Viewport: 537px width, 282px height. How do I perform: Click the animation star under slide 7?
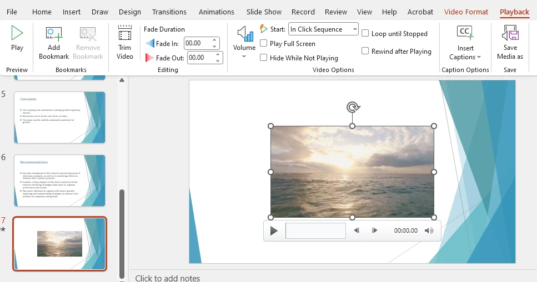click(x=3, y=229)
